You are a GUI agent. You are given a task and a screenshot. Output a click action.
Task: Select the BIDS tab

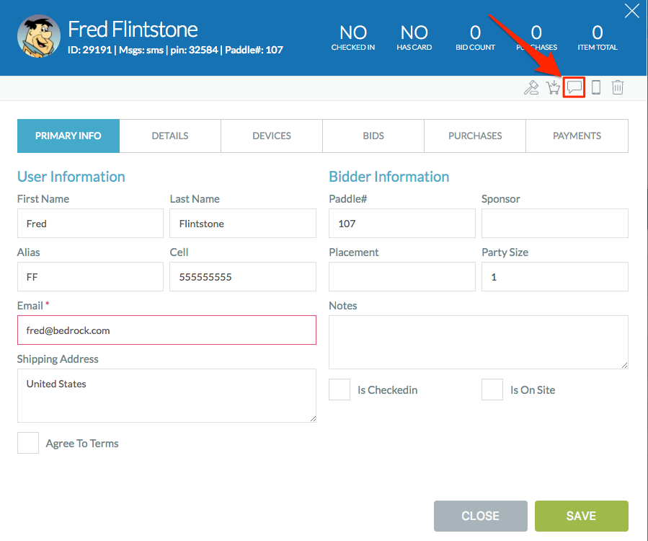click(x=373, y=136)
